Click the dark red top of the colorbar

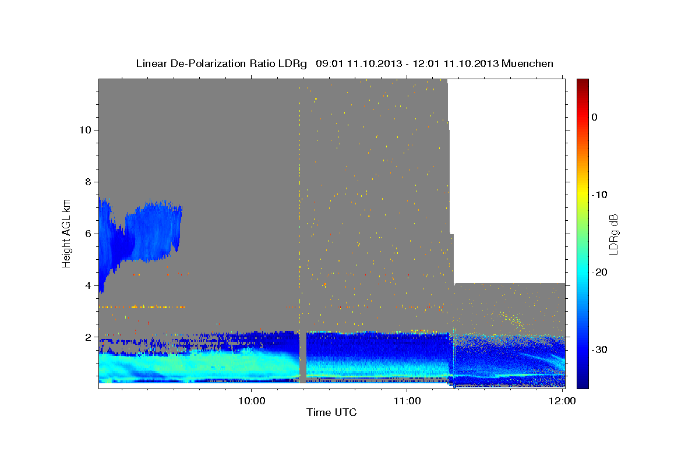point(582,84)
